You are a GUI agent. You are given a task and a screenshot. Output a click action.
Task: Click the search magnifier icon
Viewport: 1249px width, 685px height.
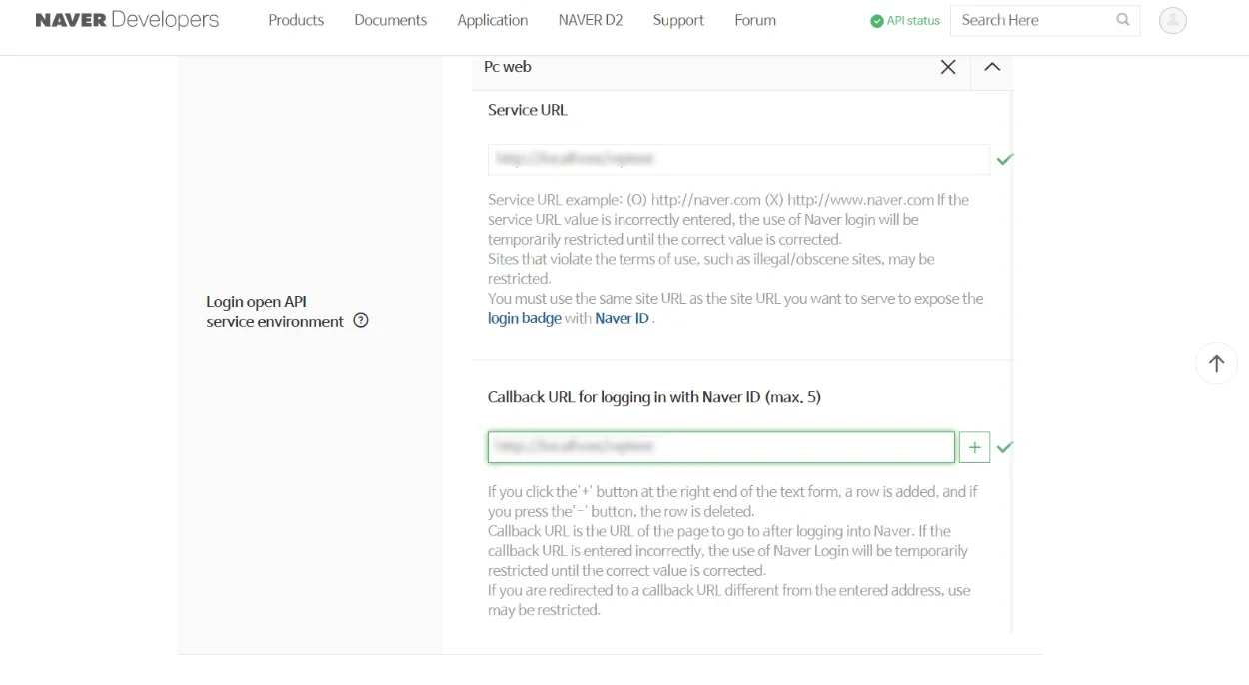(x=1123, y=20)
